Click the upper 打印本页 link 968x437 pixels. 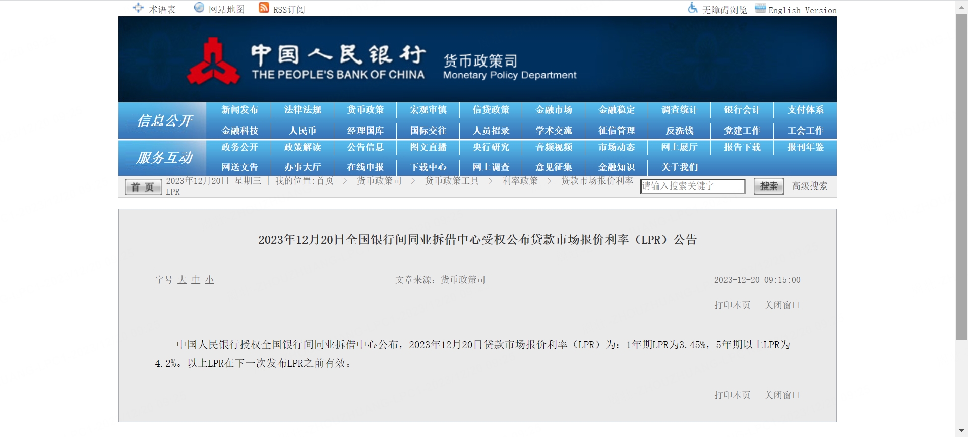(733, 305)
